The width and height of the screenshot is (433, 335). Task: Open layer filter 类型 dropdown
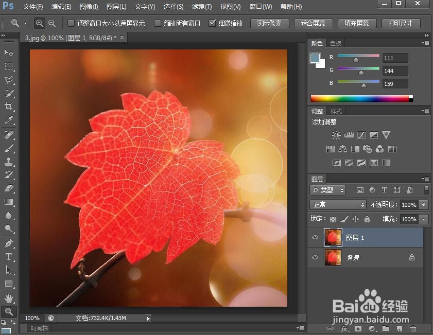coord(328,190)
